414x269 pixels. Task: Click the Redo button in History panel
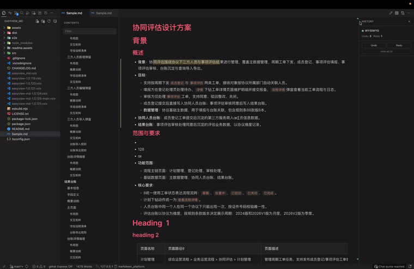399,45
